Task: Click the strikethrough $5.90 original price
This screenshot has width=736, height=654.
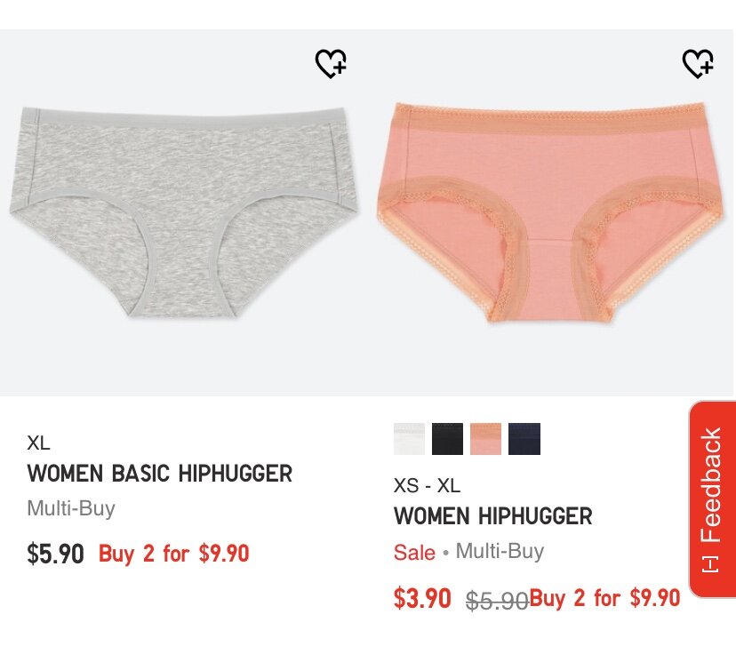Action: 497,600
